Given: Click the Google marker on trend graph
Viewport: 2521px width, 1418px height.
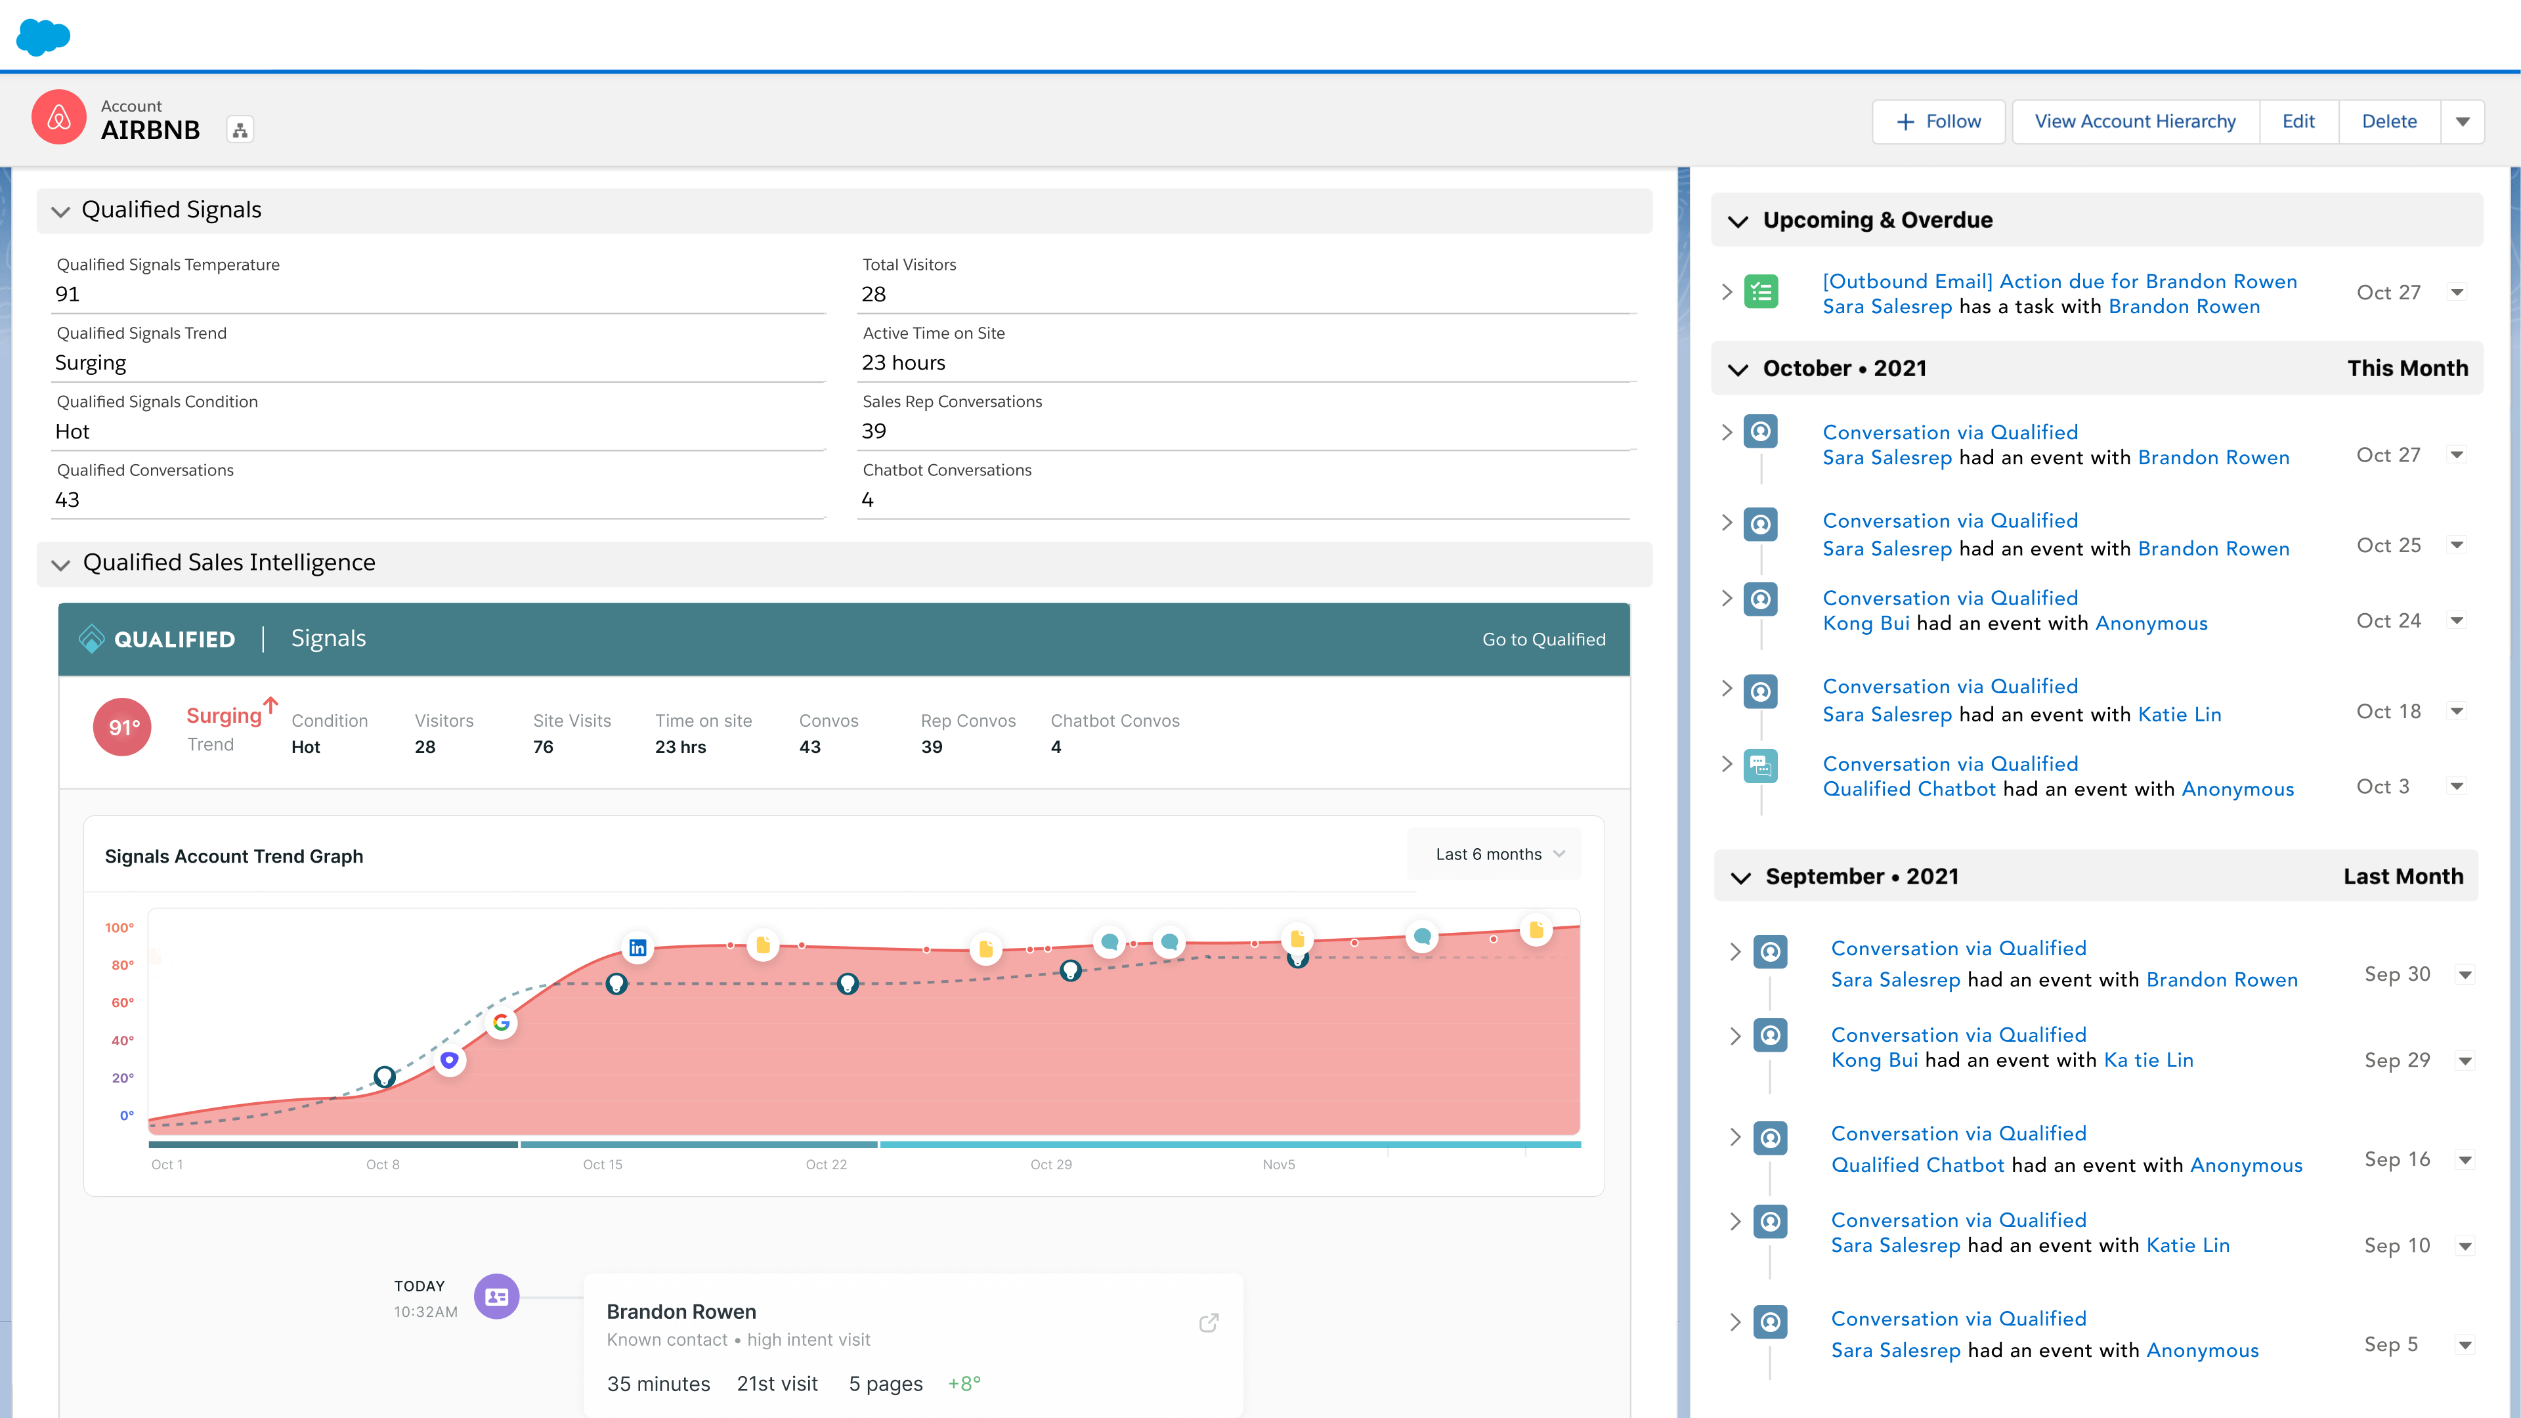Looking at the screenshot, I should [501, 1023].
